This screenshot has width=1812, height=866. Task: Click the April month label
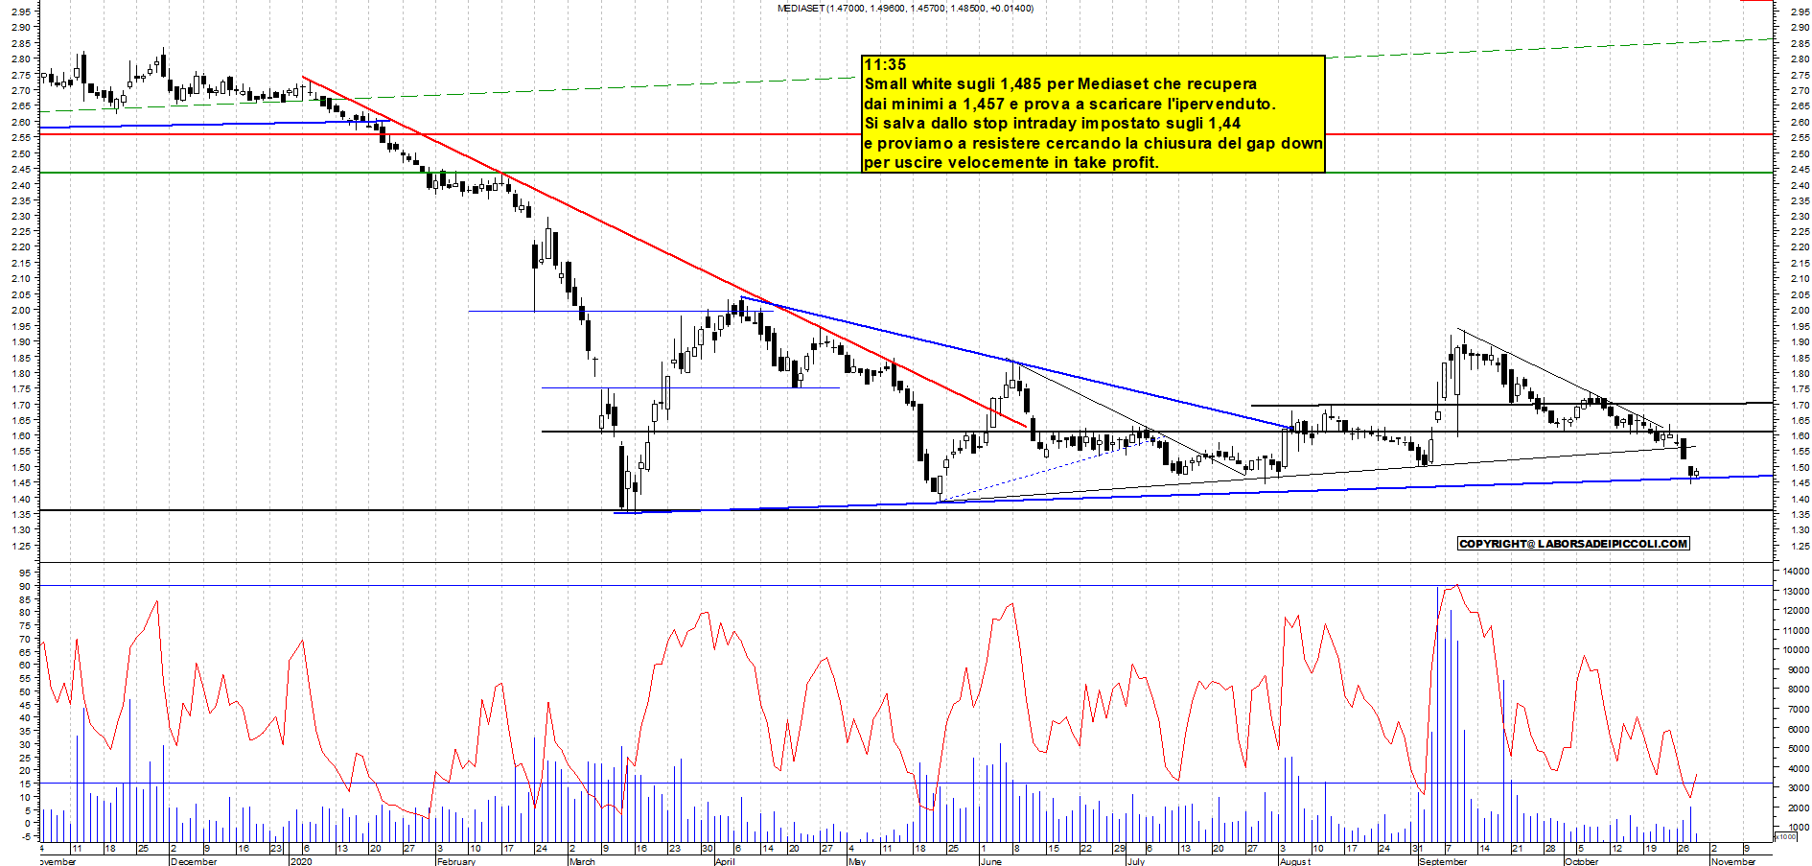pyautogui.click(x=725, y=861)
